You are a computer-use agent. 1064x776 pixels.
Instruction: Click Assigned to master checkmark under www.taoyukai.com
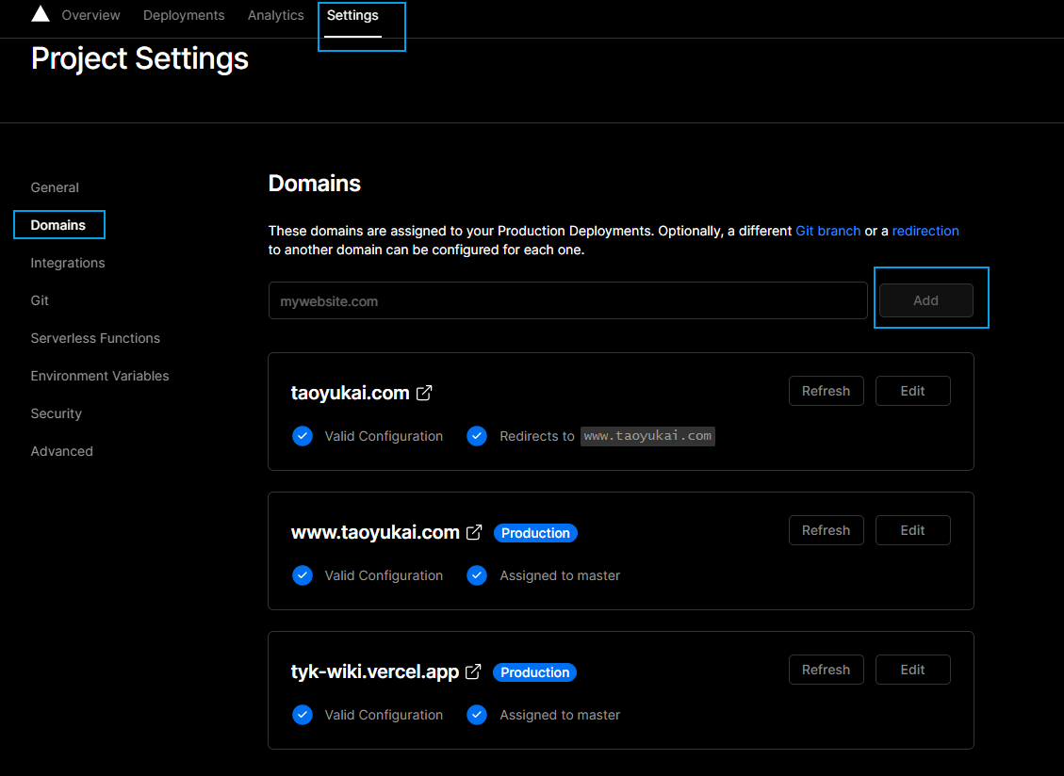click(477, 575)
